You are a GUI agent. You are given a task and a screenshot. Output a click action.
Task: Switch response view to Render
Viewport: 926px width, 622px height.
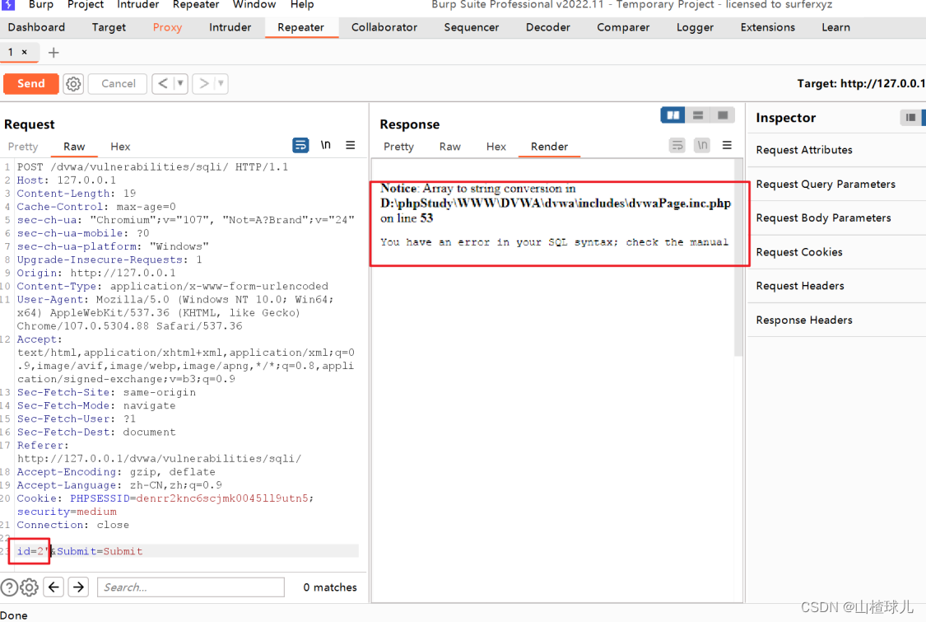pos(549,147)
